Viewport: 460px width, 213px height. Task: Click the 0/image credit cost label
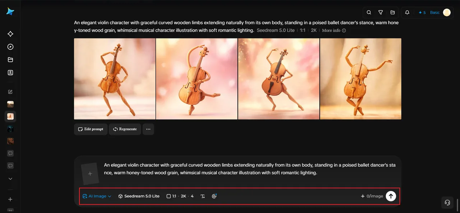[x=372, y=196]
